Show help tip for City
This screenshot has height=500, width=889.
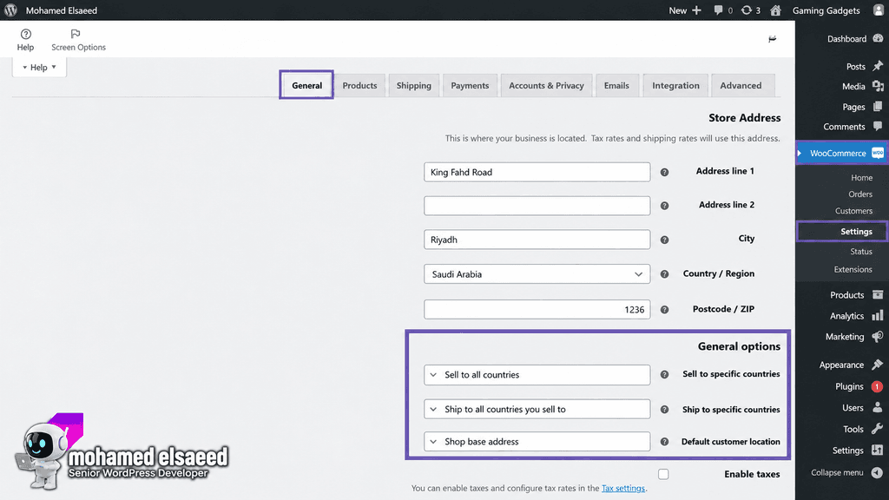[x=664, y=240]
